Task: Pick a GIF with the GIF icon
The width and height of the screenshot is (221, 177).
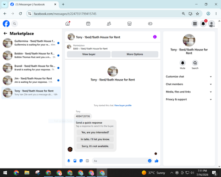Action: (88, 161)
